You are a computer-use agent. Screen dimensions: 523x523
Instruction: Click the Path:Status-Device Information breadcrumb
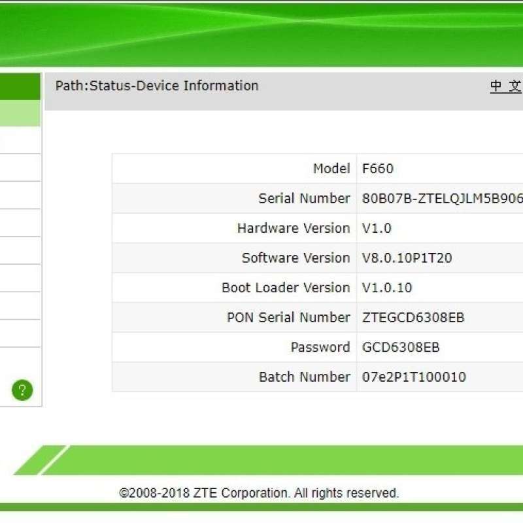(157, 86)
